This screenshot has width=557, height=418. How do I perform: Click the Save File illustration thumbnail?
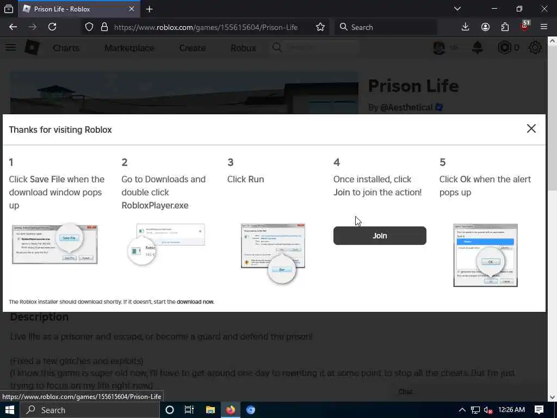[55, 244]
